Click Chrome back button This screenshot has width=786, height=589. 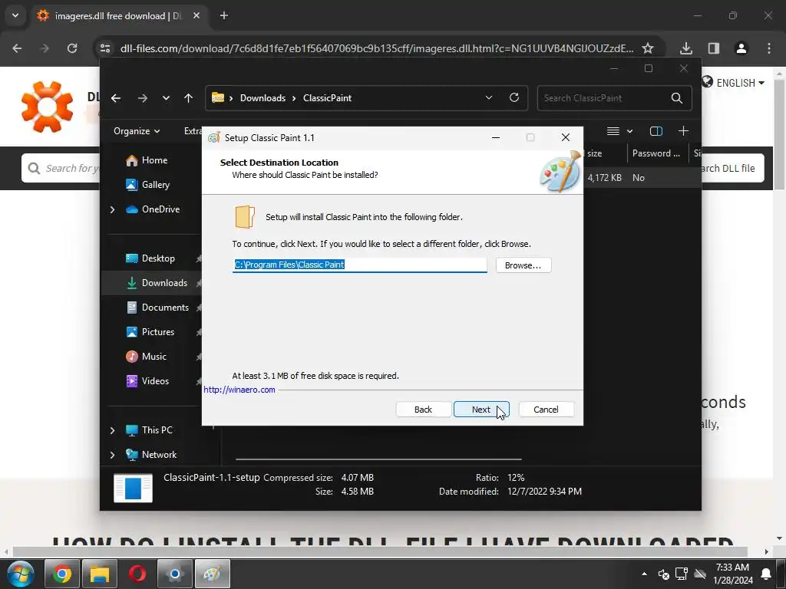click(17, 48)
